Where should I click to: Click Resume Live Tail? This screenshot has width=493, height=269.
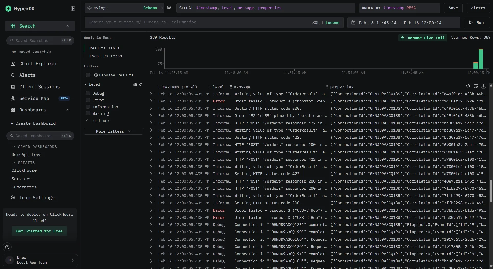pos(423,38)
